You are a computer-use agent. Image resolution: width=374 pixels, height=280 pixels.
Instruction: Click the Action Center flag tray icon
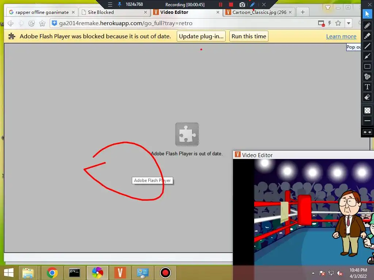pos(322,273)
